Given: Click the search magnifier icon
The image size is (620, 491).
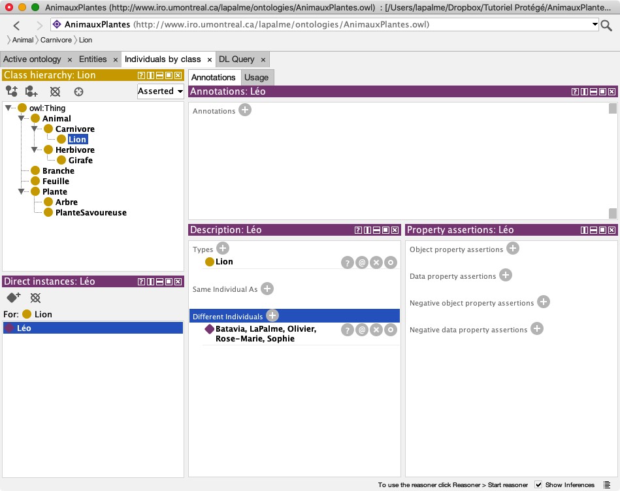Looking at the screenshot, I should pos(607,25).
